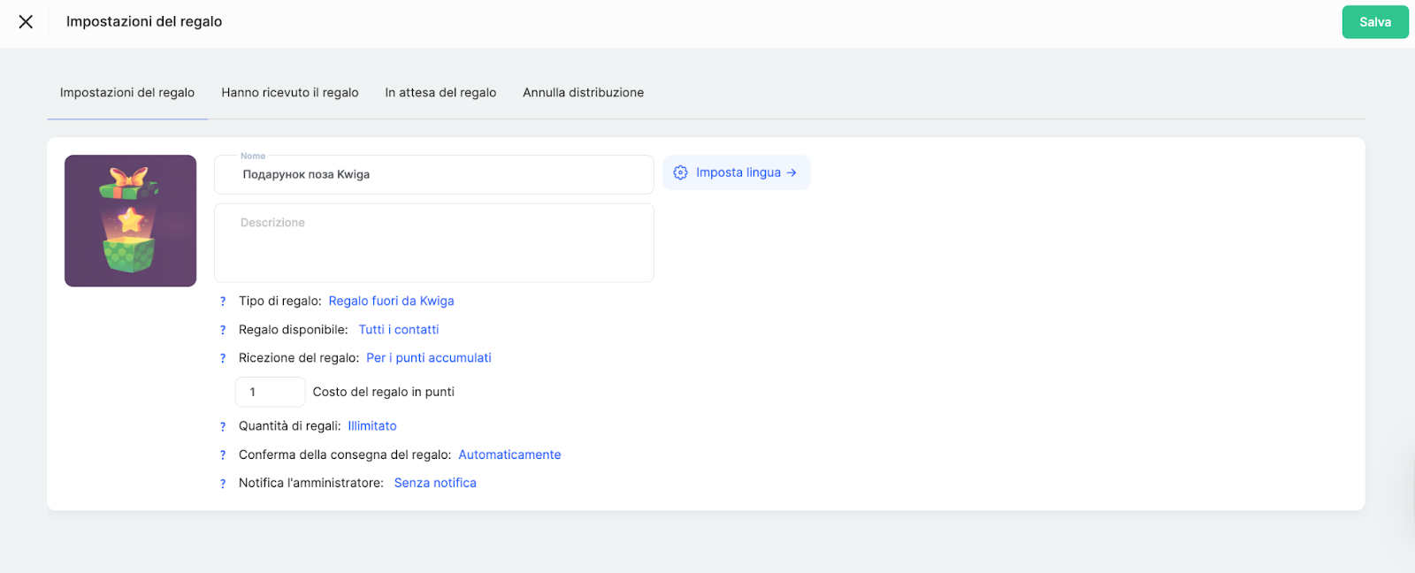This screenshot has height=573, width=1415.
Task: Click the help icon beside Ricezione del regalo
Action: (223, 358)
